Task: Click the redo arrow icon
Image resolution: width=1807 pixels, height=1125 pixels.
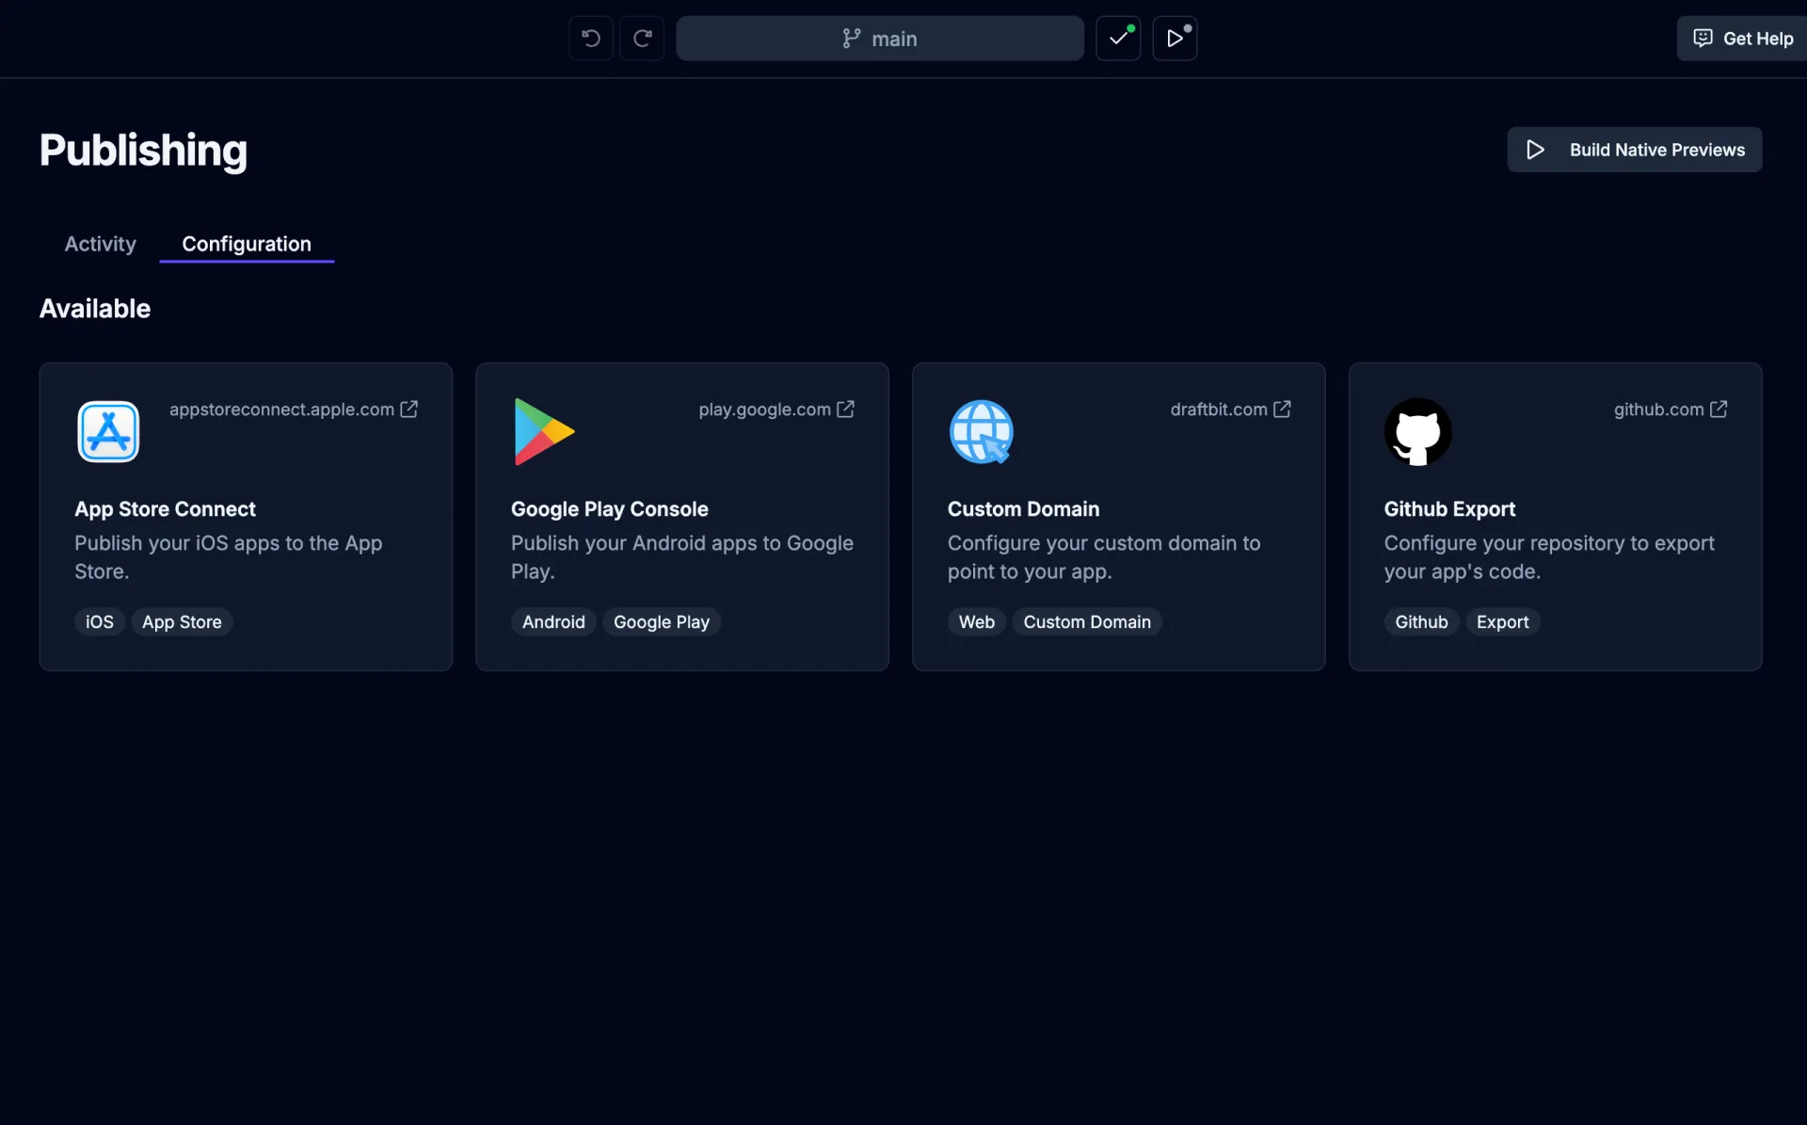Action: tap(642, 38)
